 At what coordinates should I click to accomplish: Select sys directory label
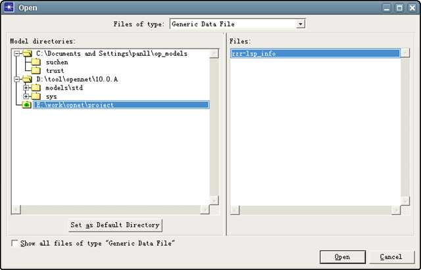click(x=51, y=97)
